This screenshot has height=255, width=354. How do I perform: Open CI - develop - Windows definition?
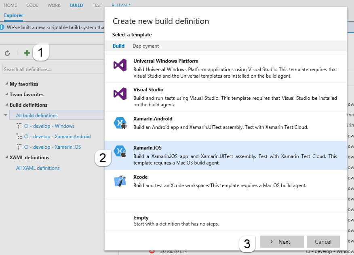pos(49,126)
